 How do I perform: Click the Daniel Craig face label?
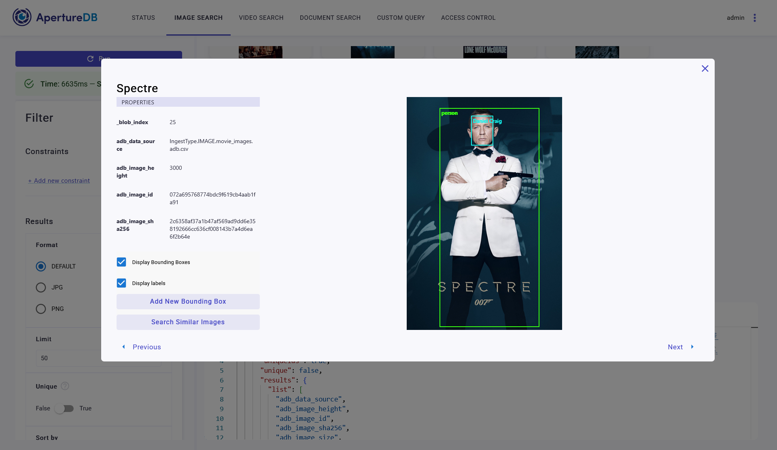487,121
